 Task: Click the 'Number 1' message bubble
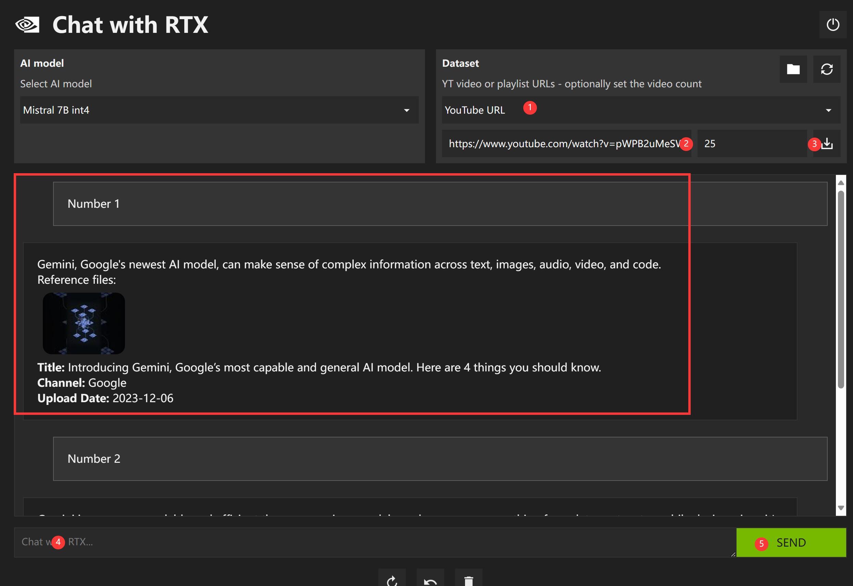pyautogui.click(x=440, y=204)
